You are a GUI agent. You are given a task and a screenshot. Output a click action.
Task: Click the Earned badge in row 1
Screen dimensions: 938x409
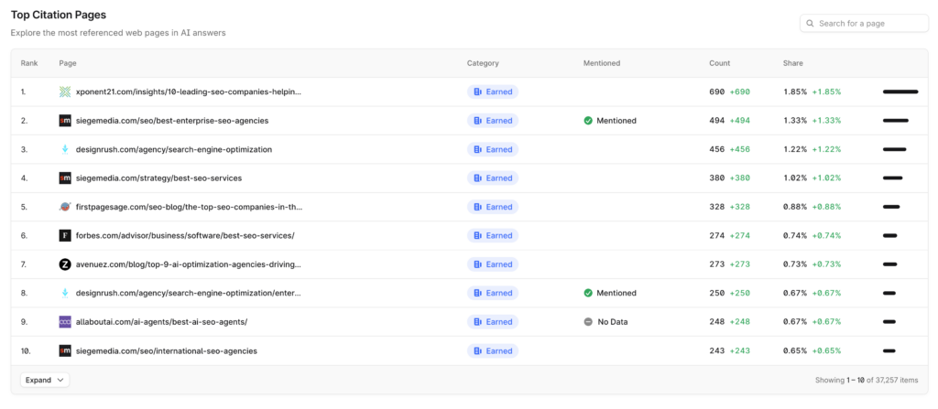493,91
